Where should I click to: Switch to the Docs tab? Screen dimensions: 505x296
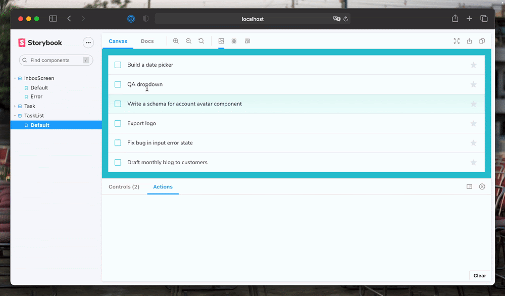click(147, 41)
